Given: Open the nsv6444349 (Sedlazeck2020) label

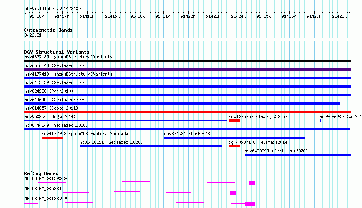Looking at the screenshot, I should click(x=56, y=125).
